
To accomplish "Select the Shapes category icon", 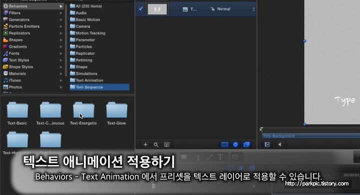I will (x=5, y=39).
